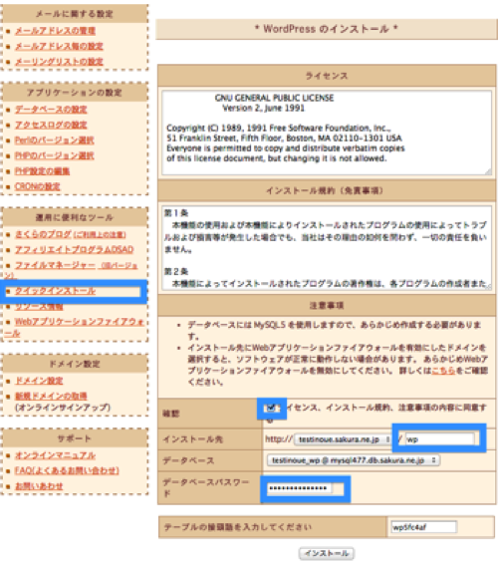Click the インストール button
The height and width of the screenshot is (569, 498).
[327, 553]
